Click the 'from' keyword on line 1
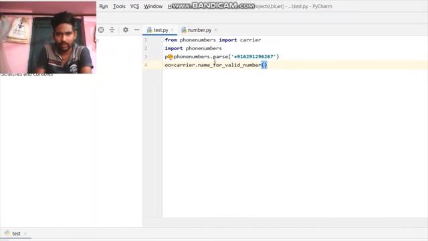428x241 pixels. 171,40
